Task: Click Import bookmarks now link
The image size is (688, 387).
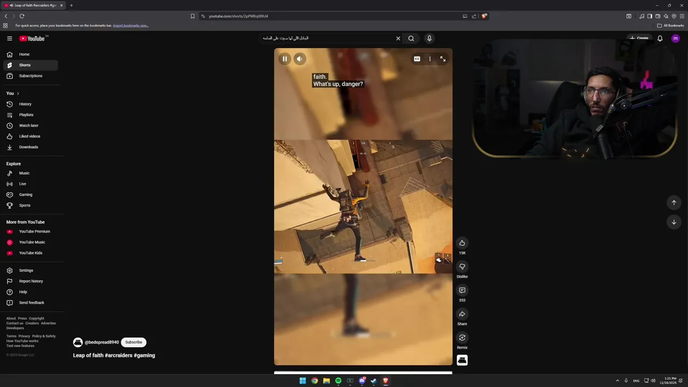Action: click(x=131, y=25)
